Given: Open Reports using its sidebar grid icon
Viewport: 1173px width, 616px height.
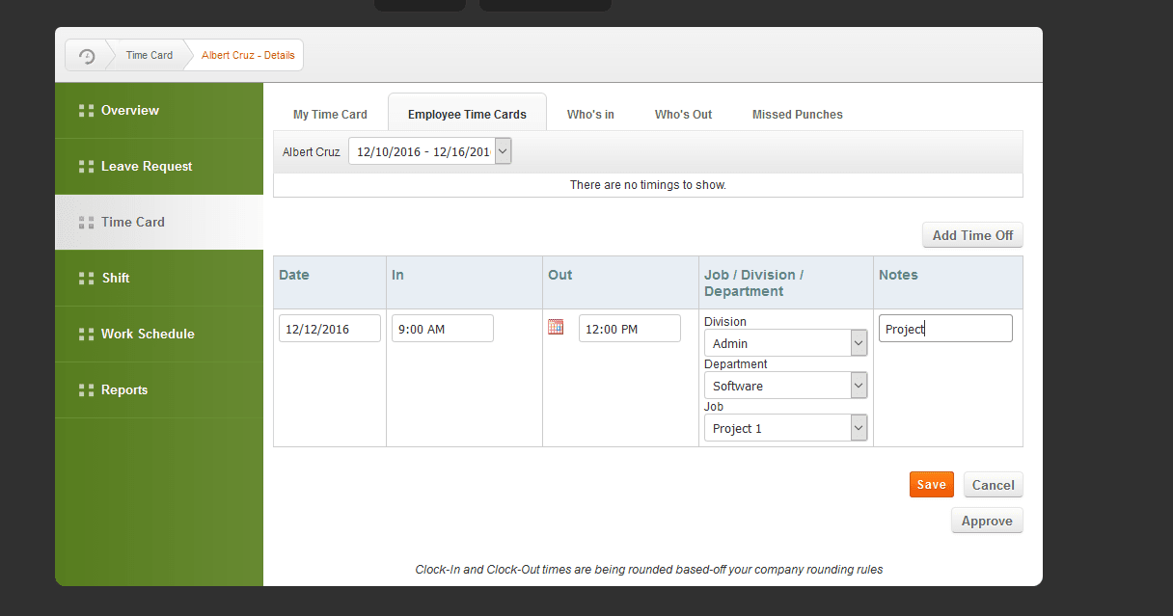Looking at the screenshot, I should (x=85, y=389).
